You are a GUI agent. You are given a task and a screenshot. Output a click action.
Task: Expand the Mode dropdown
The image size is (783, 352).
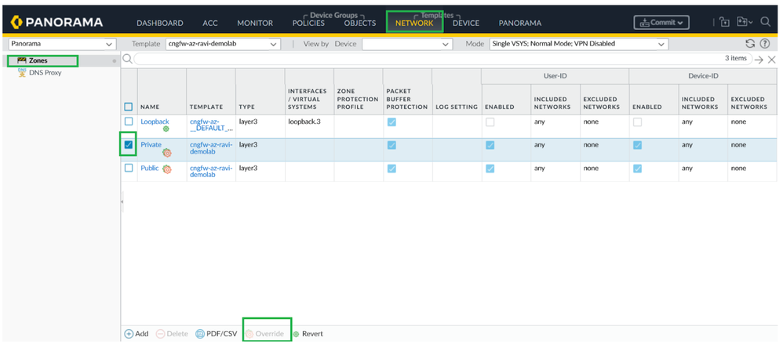pyautogui.click(x=577, y=44)
